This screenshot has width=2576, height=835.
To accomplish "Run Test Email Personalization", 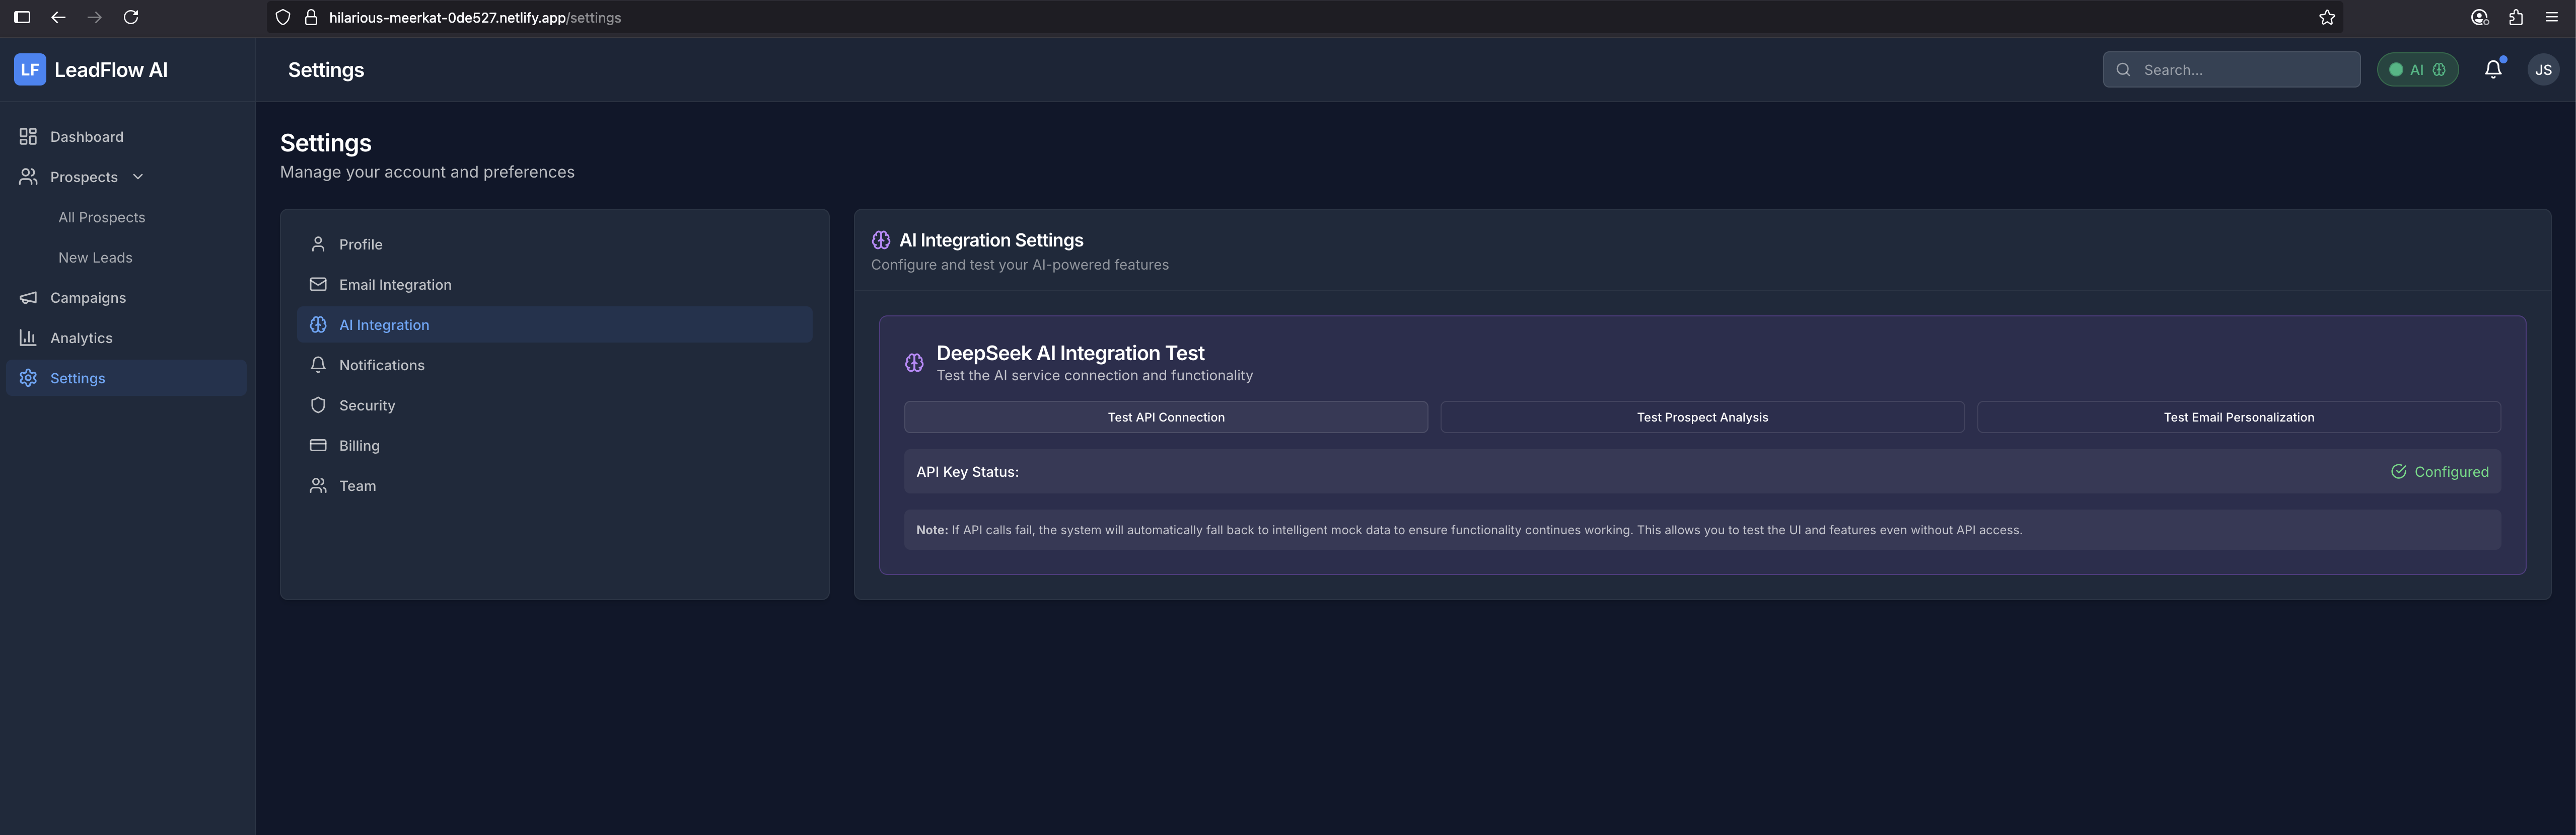I will 2238,418.
